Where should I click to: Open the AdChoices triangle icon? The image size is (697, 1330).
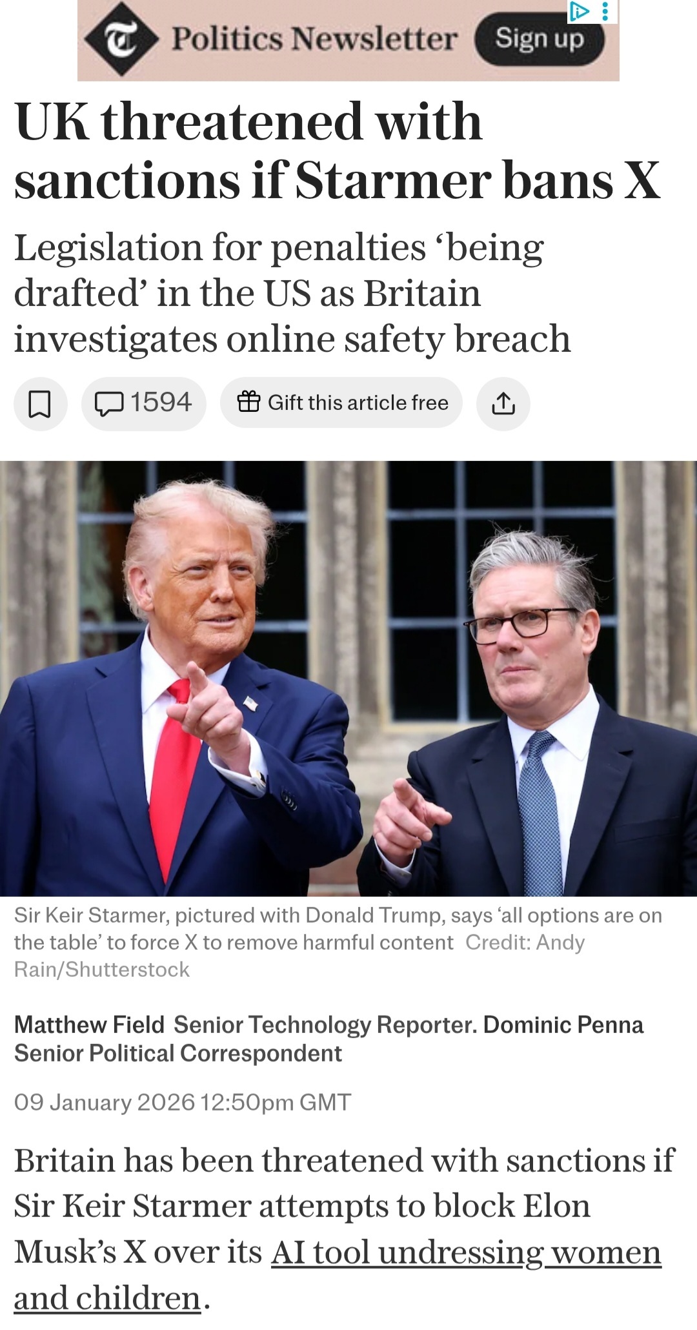579,12
